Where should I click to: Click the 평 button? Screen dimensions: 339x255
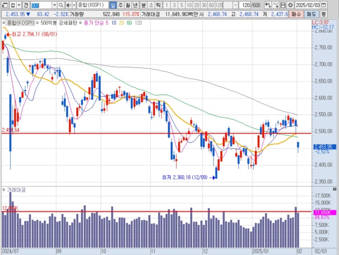pos(323,14)
